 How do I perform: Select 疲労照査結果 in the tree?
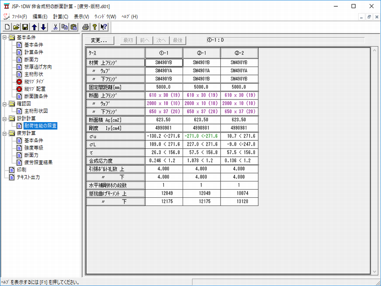coord(38,162)
